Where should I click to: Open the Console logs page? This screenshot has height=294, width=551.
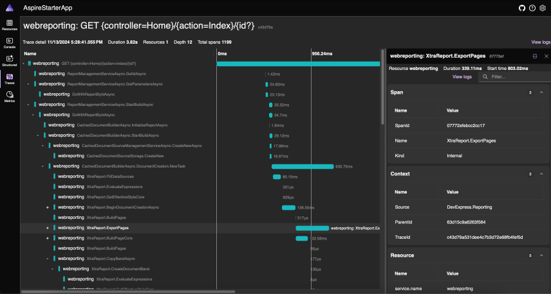[x=9, y=42]
